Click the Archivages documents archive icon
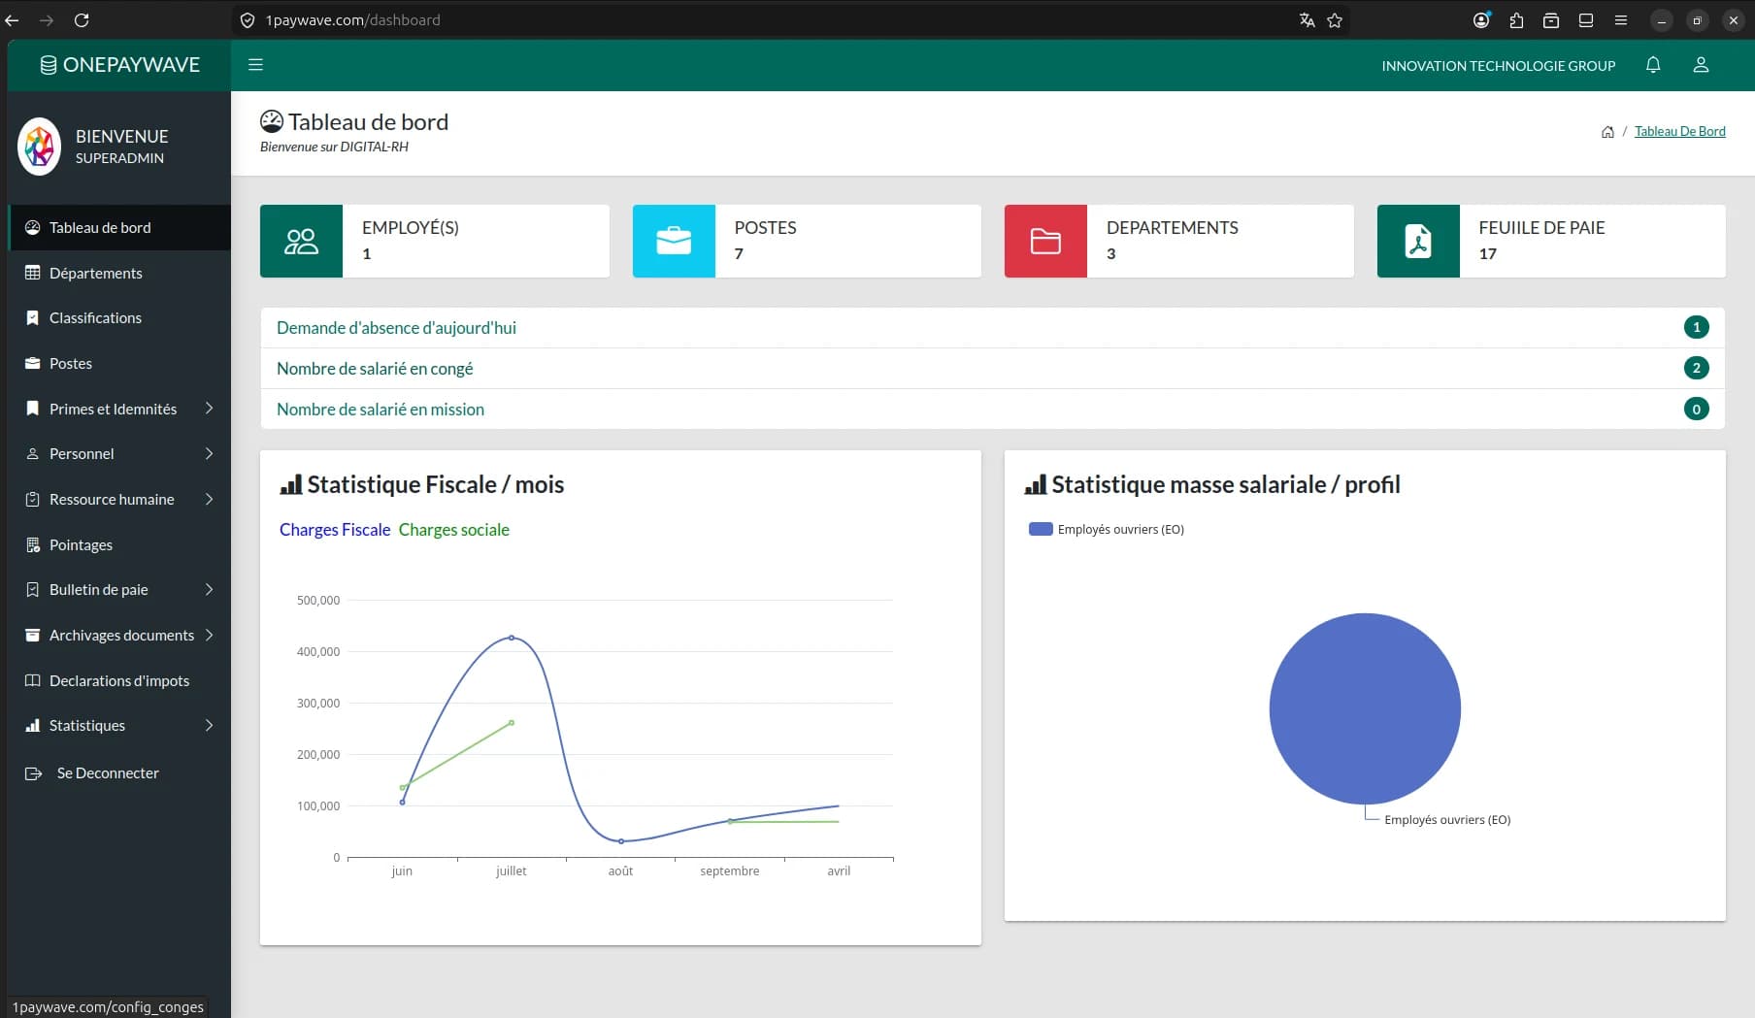Image resolution: width=1755 pixels, height=1018 pixels. (32, 635)
